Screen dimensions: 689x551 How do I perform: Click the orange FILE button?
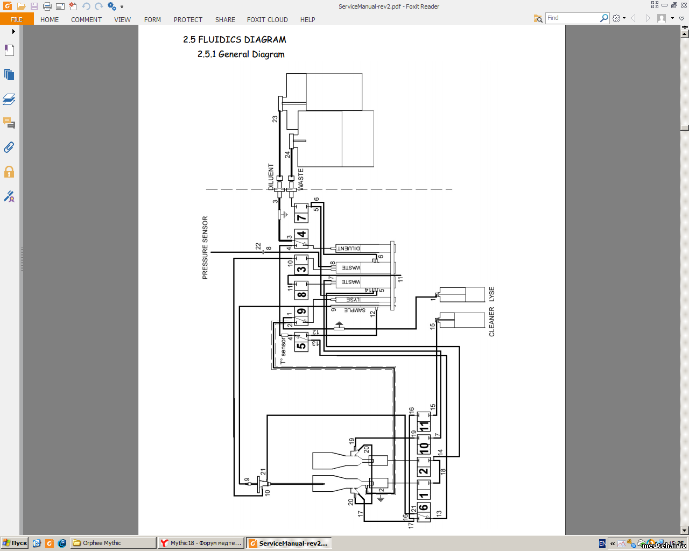click(17, 19)
